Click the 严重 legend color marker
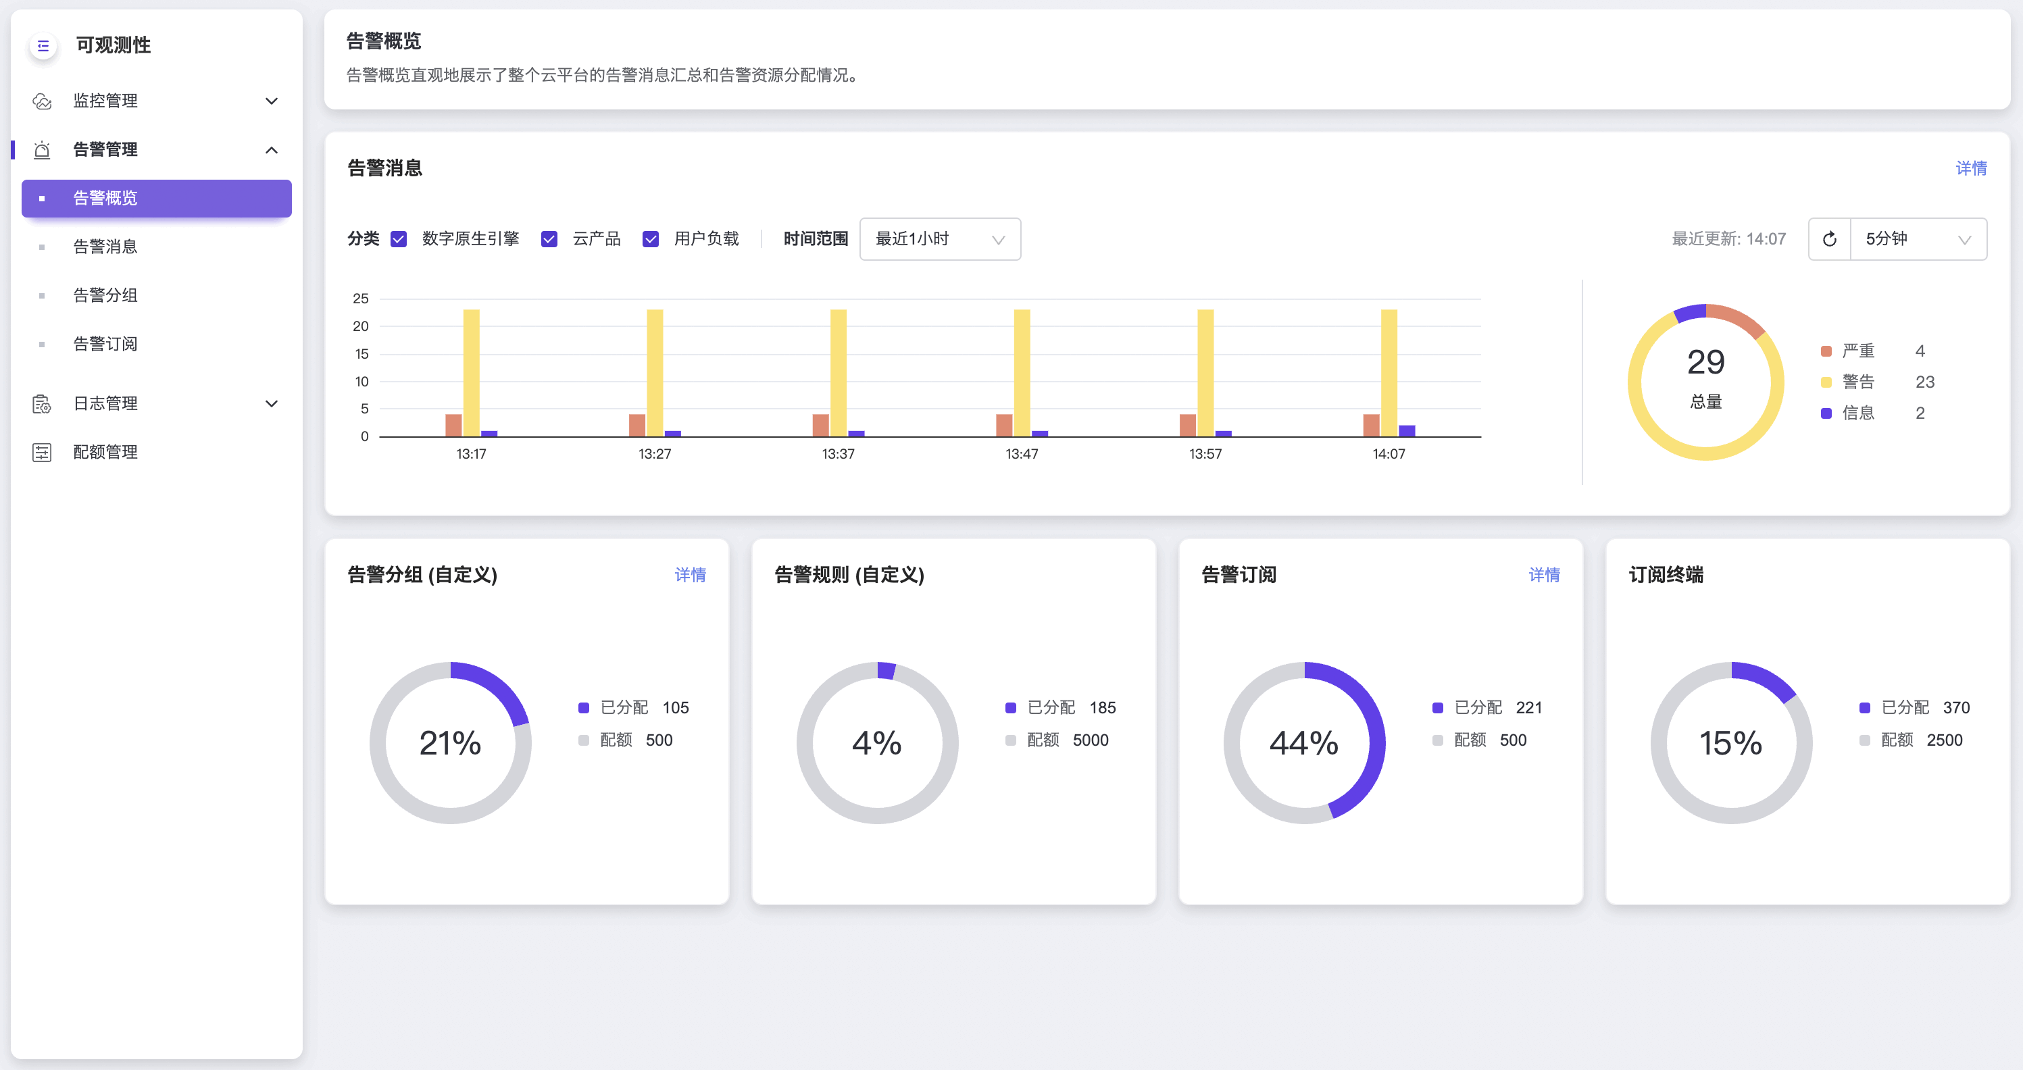Screen dimensions: 2023x1070 [1826, 351]
